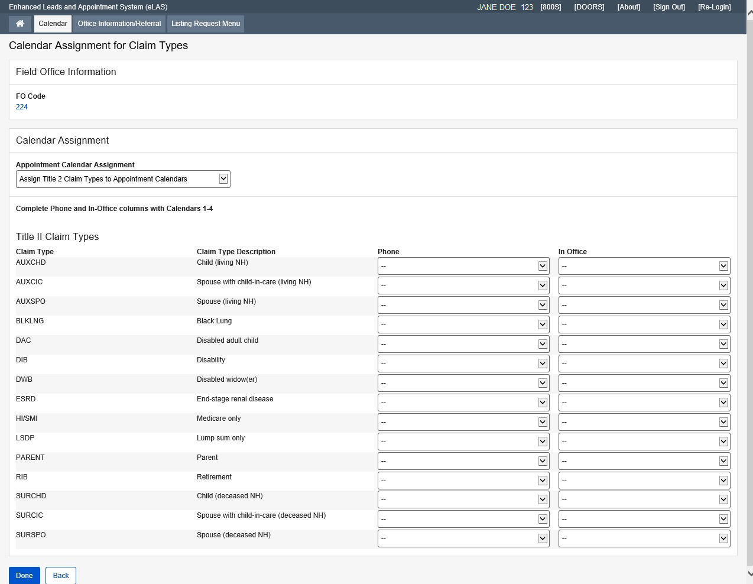Click the [Sign Out] link
This screenshot has height=584, width=753.
[668, 7]
